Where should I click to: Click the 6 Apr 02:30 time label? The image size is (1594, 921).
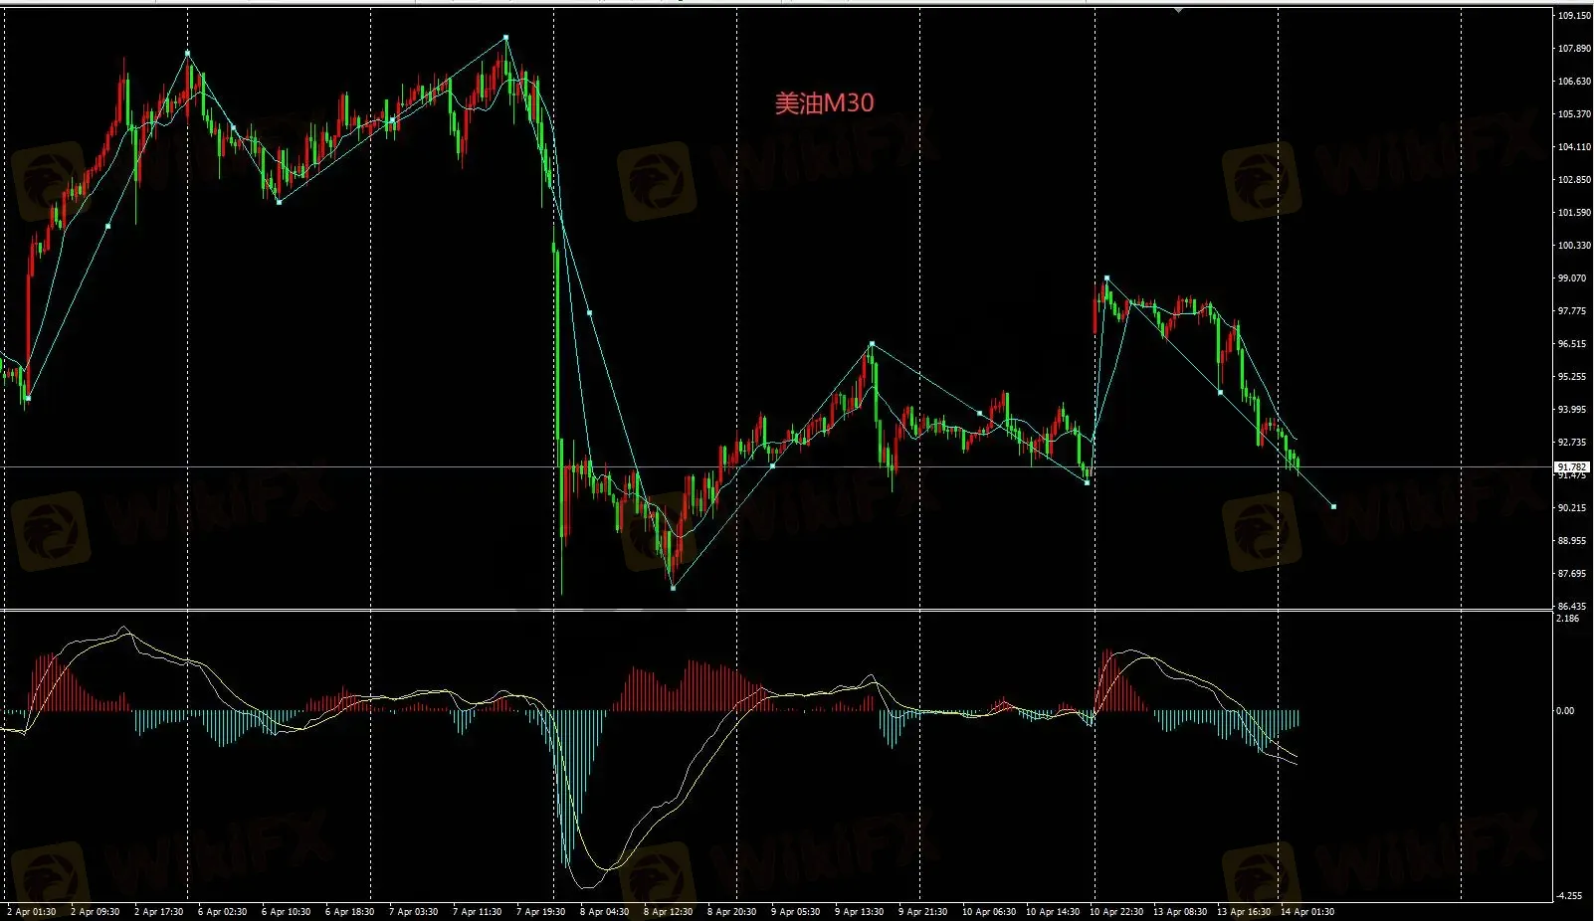click(x=223, y=912)
